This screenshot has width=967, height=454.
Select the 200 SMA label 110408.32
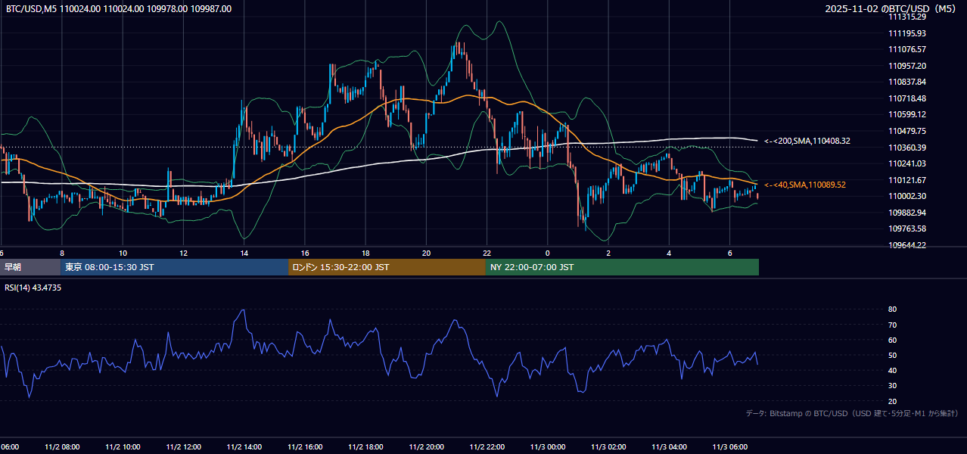(807, 141)
